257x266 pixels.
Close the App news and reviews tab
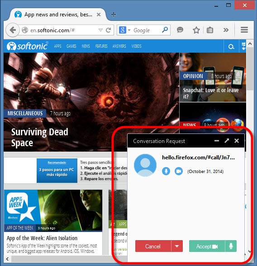99,15
